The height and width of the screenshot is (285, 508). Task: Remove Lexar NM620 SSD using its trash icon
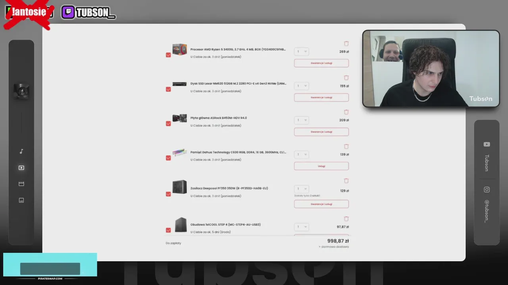[x=346, y=78]
